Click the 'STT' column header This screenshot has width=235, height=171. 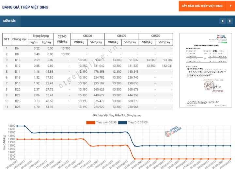click(7, 39)
